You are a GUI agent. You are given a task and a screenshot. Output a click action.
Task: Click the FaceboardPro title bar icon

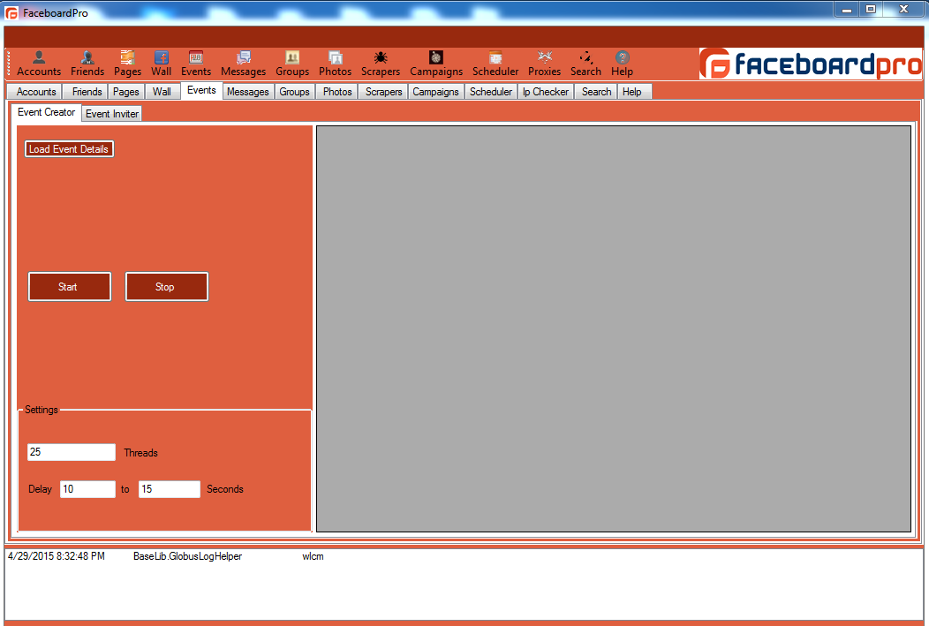click(11, 12)
